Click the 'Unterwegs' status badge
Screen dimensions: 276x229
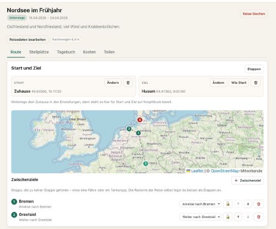point(17,18)
